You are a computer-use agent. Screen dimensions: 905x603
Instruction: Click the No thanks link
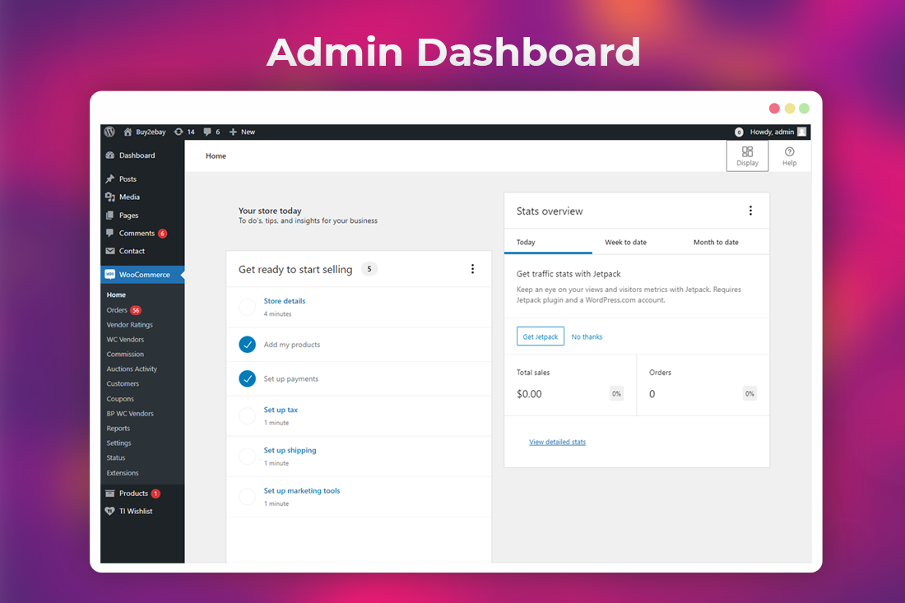point(587,337)
